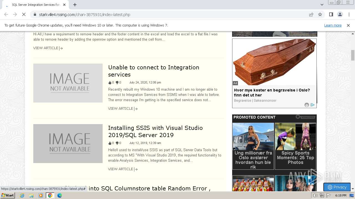Open the Windows Start menu

click(x=8, y=195)
